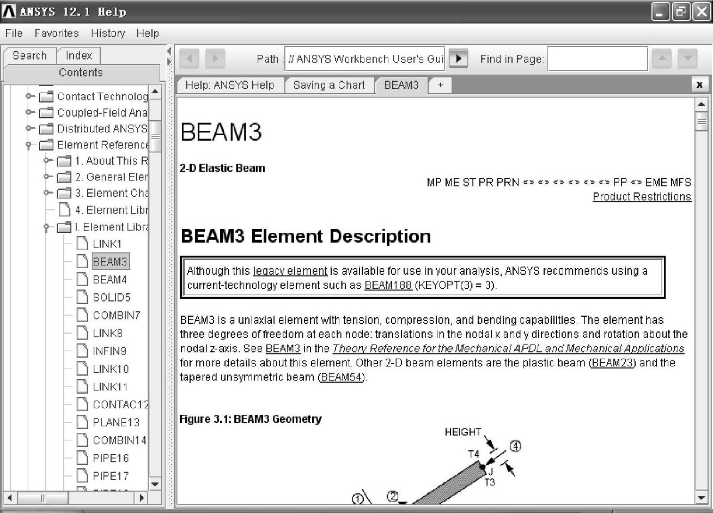Switch to 'Help: ANSYS Help' tab
The image size is (713, 513).
pyautogui.click(x=230, y=85)
